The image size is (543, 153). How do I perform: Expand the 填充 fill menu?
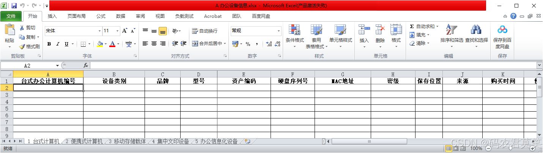coord(420,35)
